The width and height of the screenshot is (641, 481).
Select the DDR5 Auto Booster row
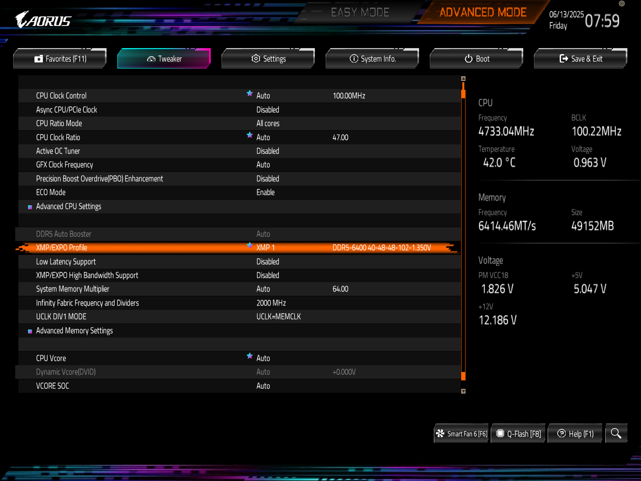pos(238,234)
